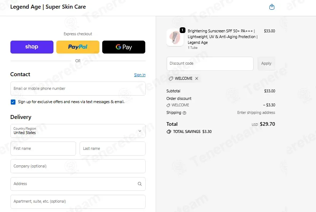316x212 pixels.
Task: Click the Sign in link
Action: (140, 75)
